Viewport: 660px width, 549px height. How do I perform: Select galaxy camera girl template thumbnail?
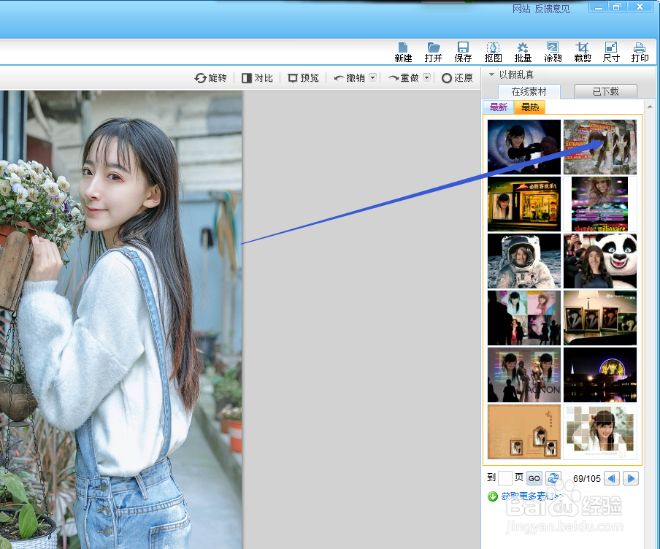524,147
